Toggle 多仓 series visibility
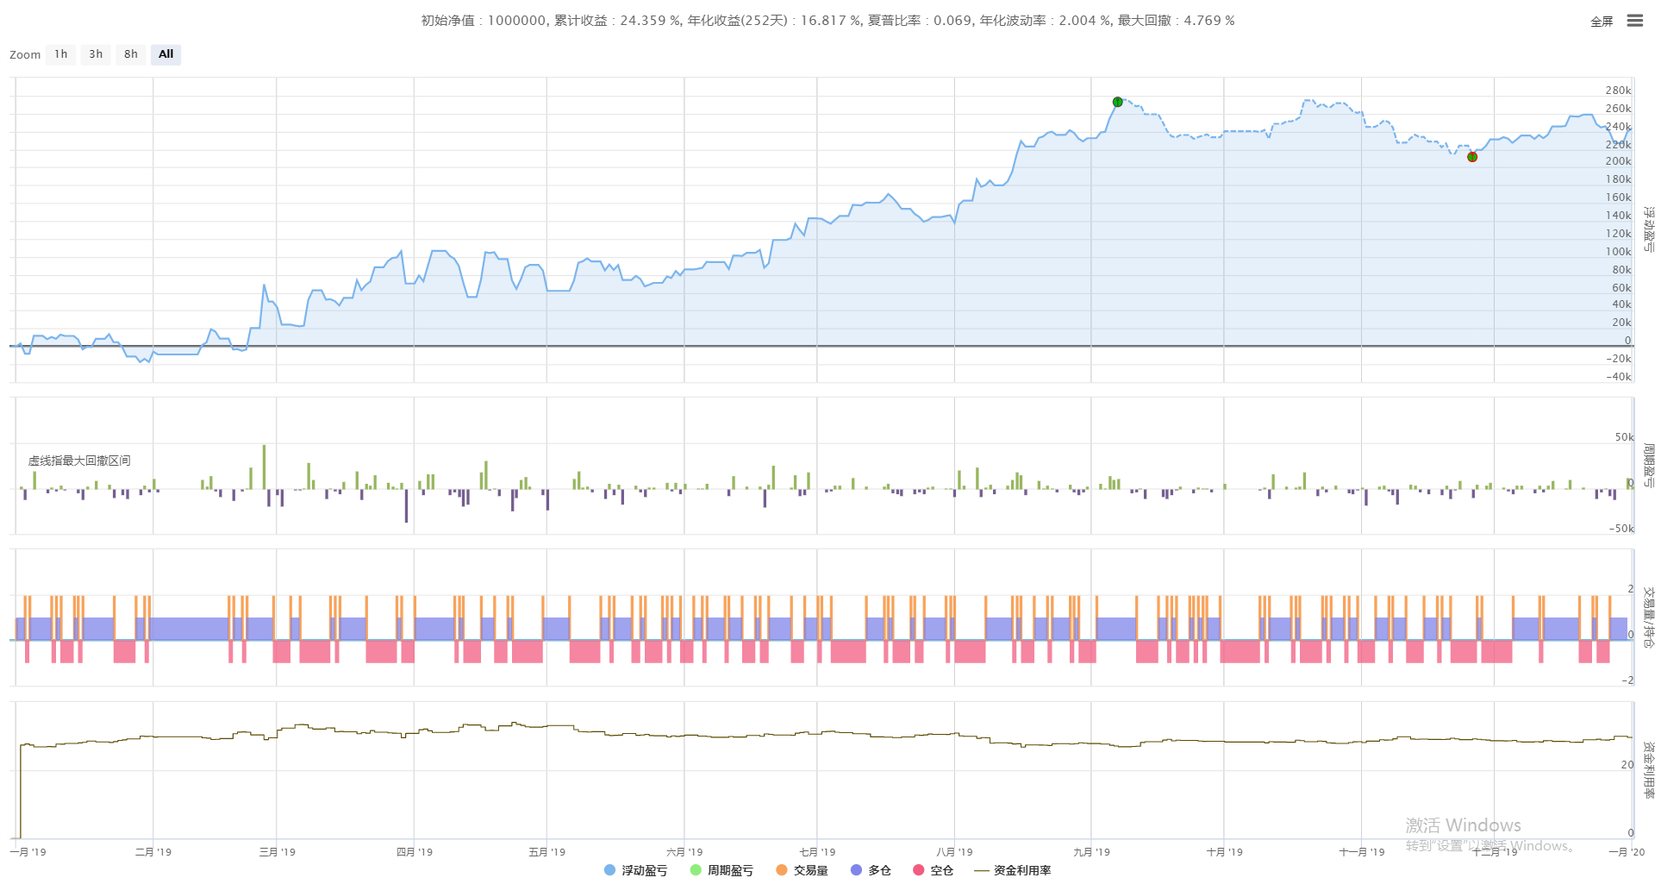 tap(879, 870)
